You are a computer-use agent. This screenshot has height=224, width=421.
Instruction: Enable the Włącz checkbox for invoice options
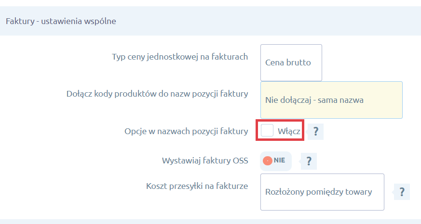click(x=267, y=130)
